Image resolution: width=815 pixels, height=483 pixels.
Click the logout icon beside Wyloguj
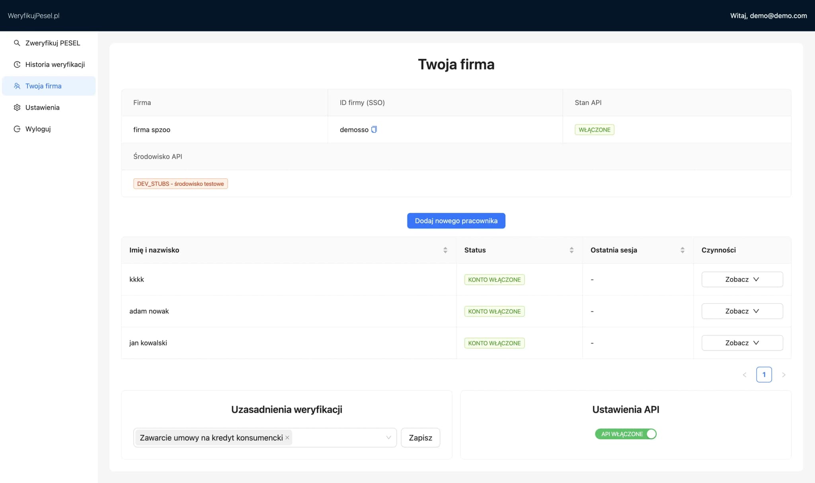17,129
